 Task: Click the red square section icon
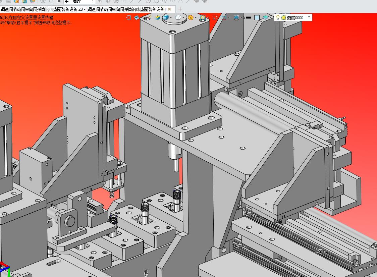(215, 17)
